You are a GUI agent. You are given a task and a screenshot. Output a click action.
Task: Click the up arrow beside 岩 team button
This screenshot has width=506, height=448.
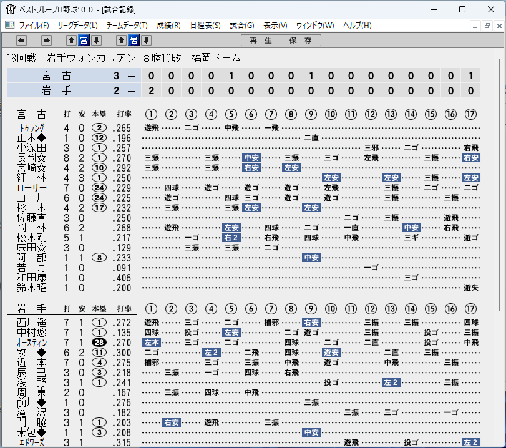pos(121,41)
